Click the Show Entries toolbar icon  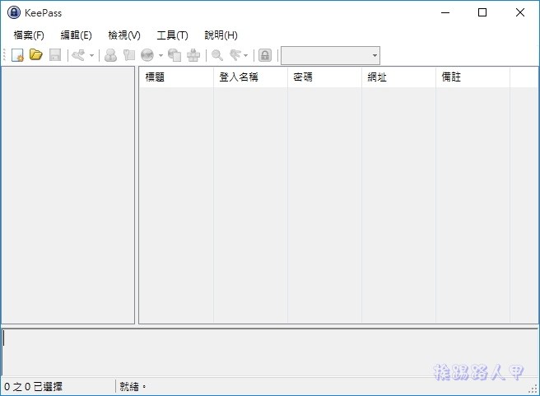pyautogui.click(x=235, y=55)
